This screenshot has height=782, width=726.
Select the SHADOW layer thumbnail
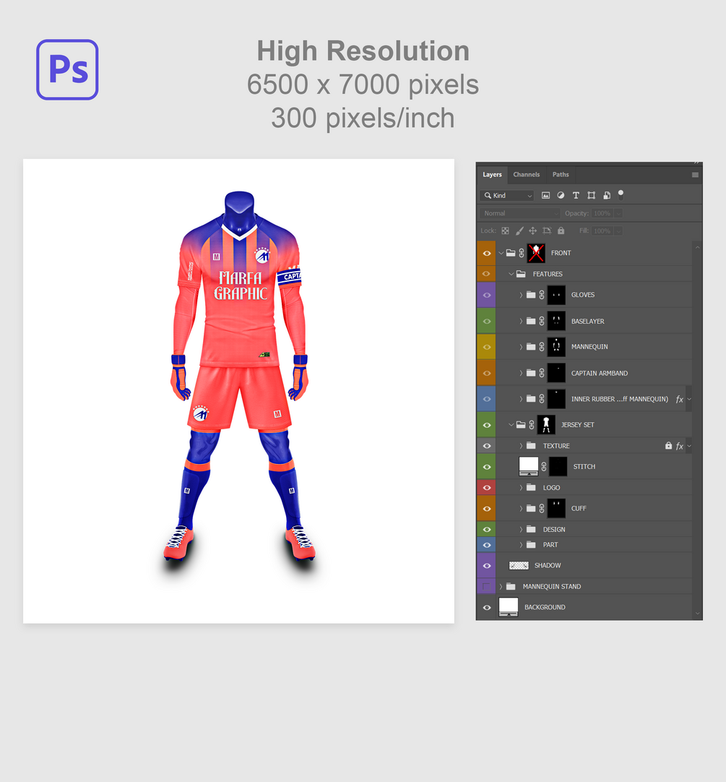coord(519,566)
